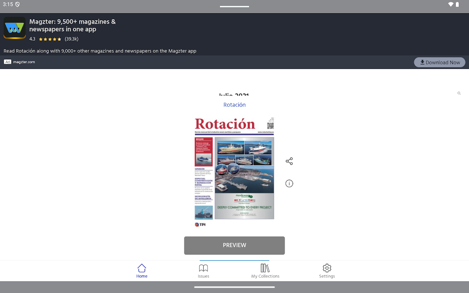
Task: Tap the share icon beside the cover
Action: (289, 161)
